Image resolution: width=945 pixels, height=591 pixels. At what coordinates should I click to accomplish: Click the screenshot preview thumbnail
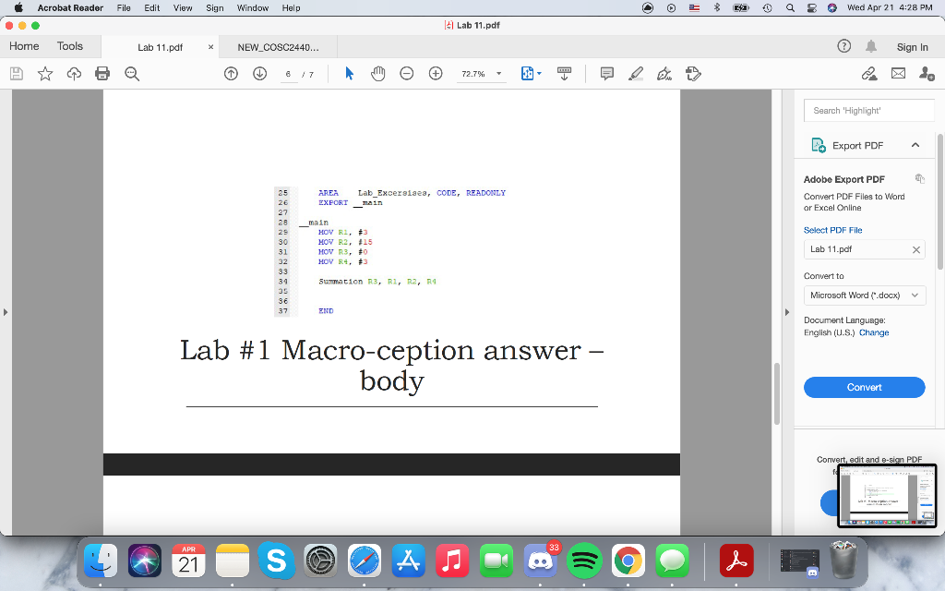[887, 496]
